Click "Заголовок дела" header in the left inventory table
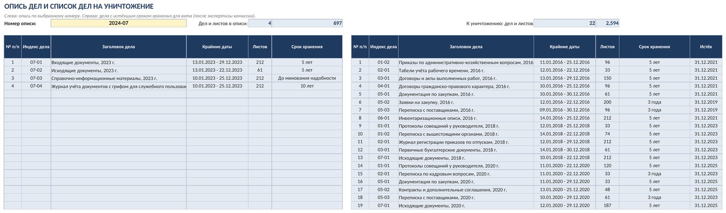 tap(118, 46)
